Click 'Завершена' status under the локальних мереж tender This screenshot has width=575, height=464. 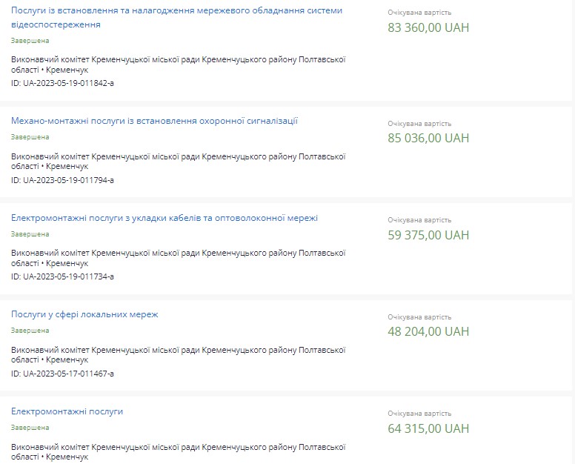point(30,331)
